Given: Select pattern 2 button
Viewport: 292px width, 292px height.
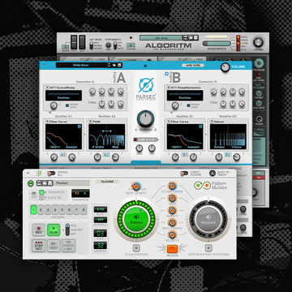Looking at the screenshot, I should tap(41, 209).
